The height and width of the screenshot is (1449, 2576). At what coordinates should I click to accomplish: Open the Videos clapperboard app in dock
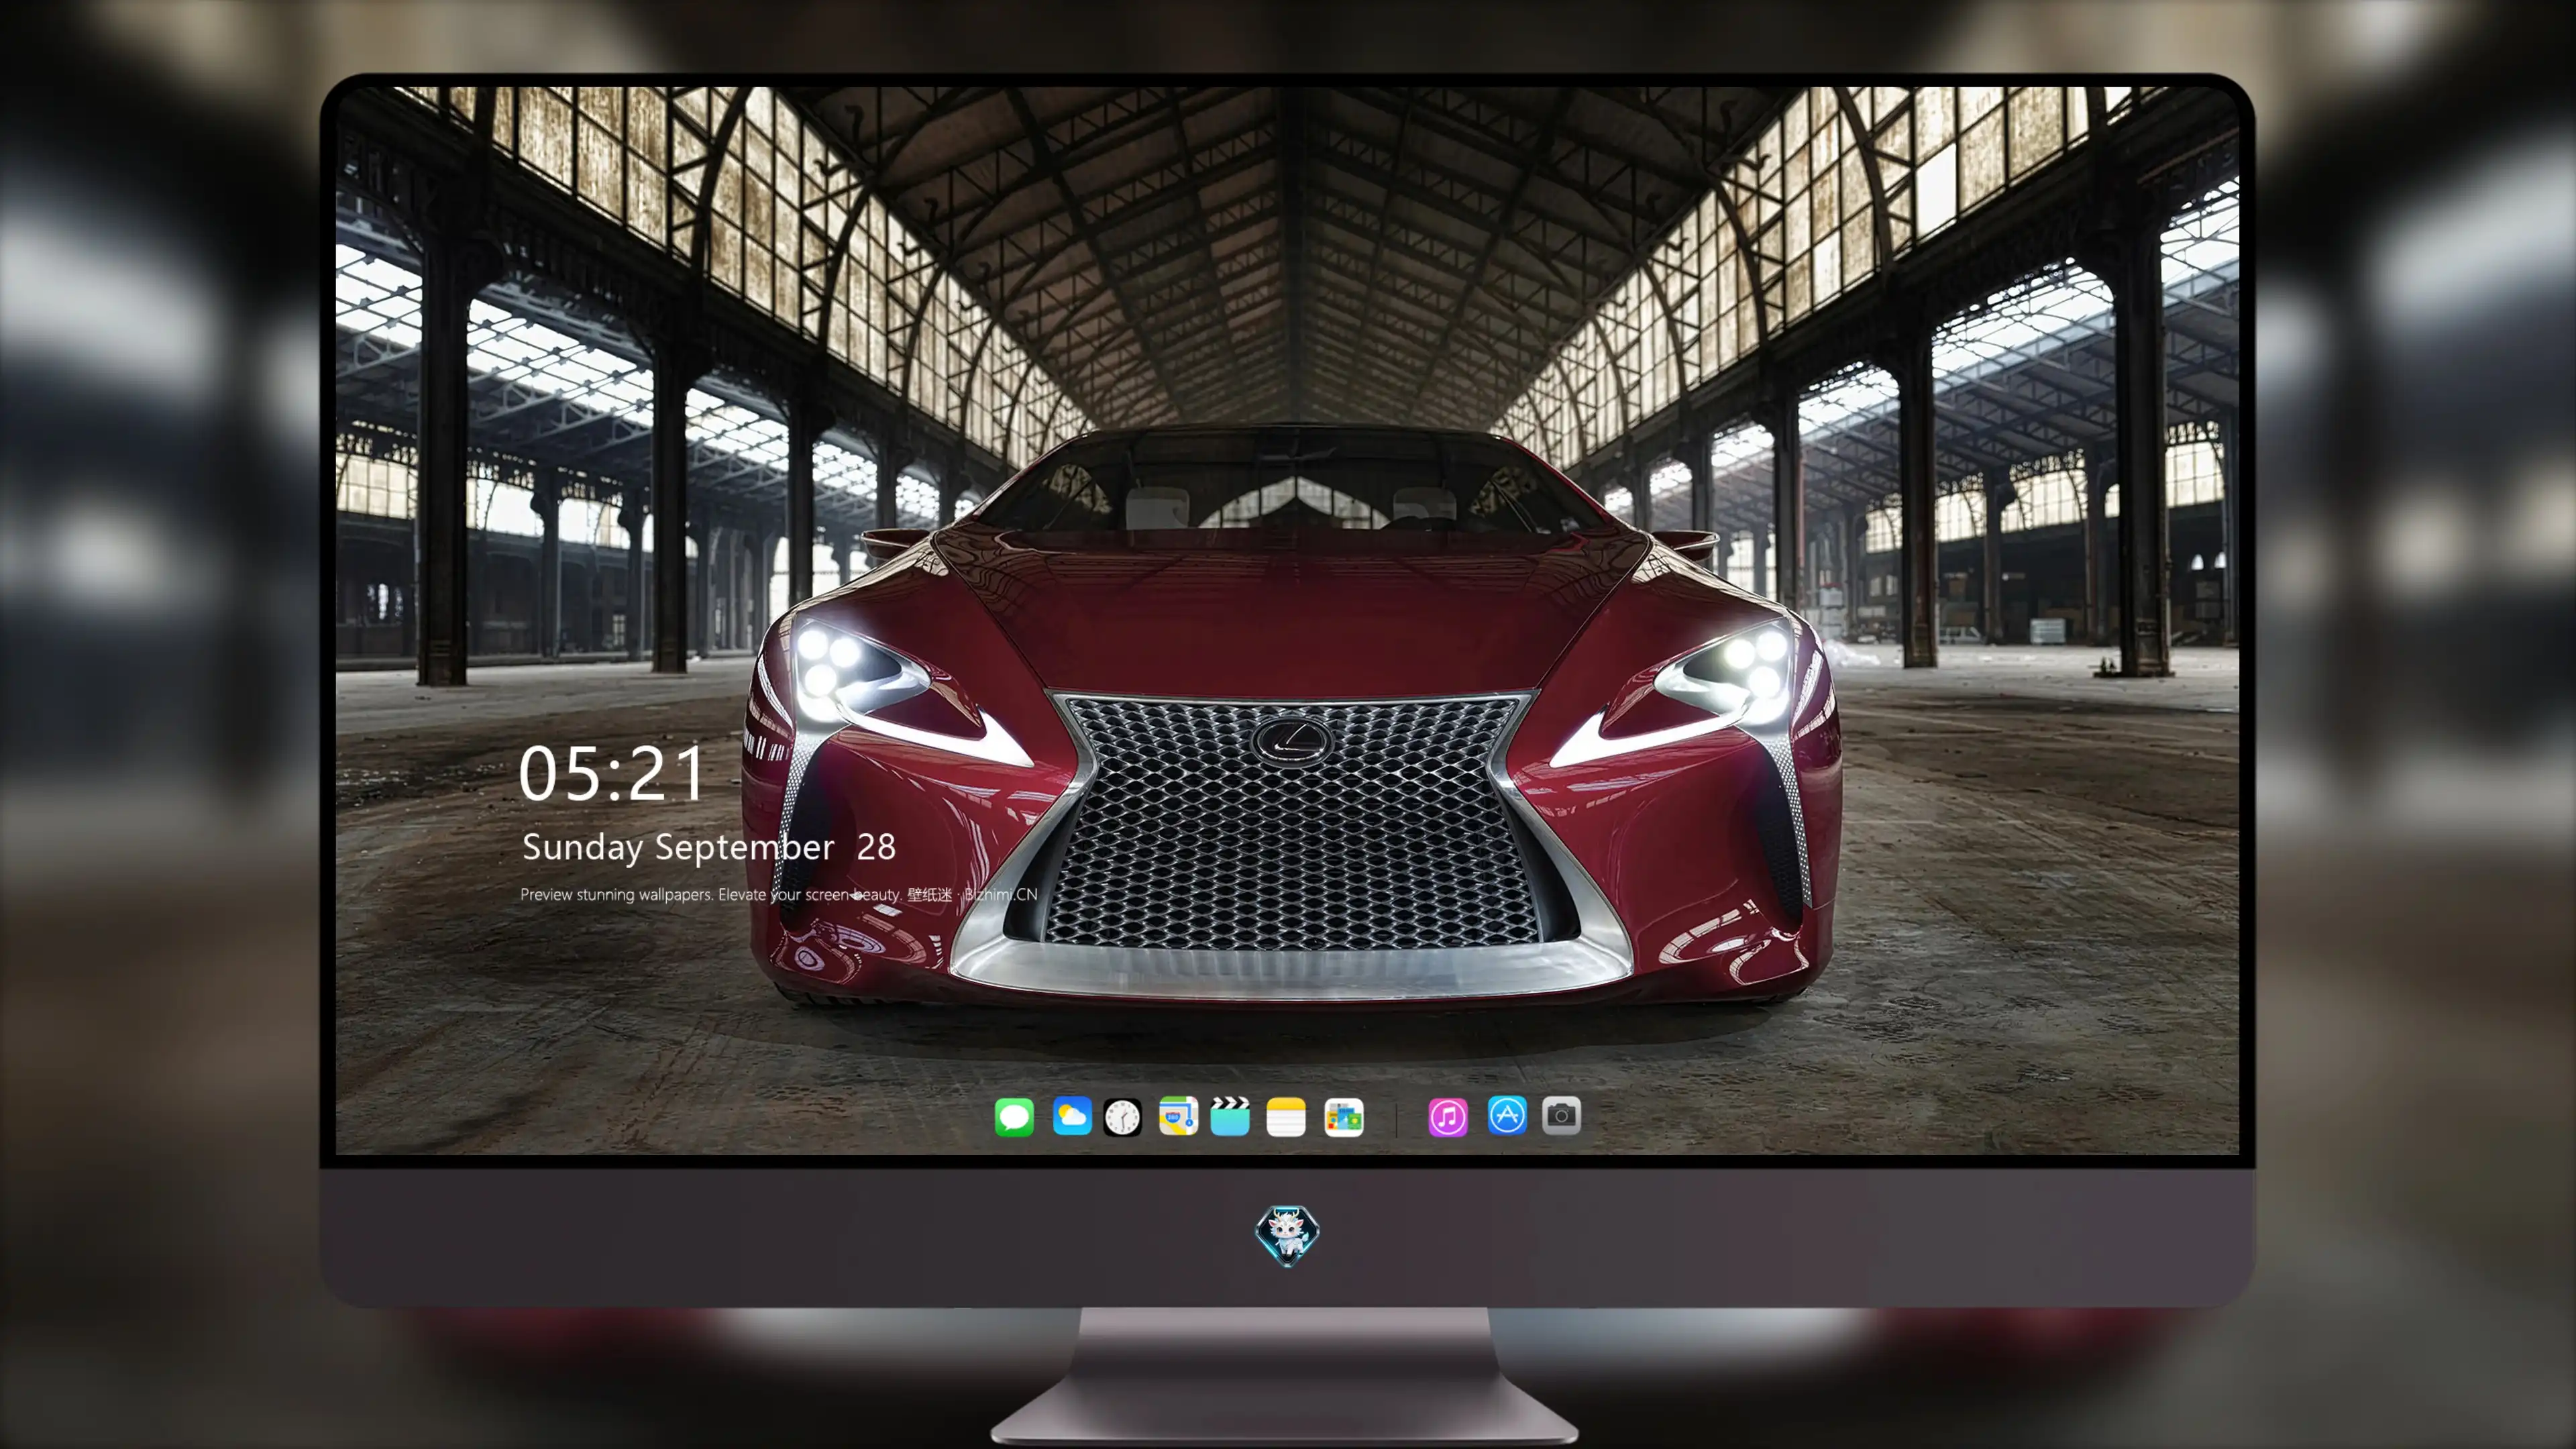tap(1230, 1116)
